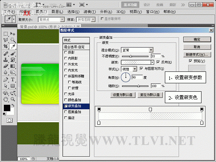216x162 pixels.
Task: Expand more workspaces chevron
Action: click(183, 5)
